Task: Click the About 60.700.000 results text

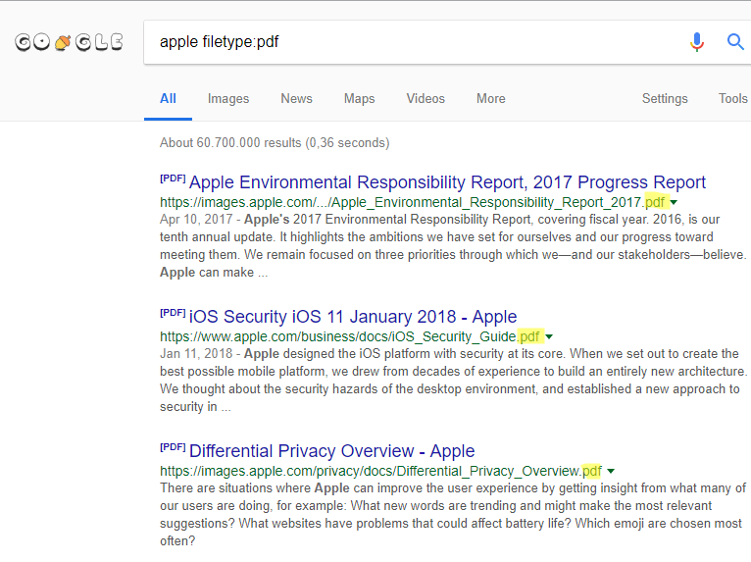Action: pos(275,143)
